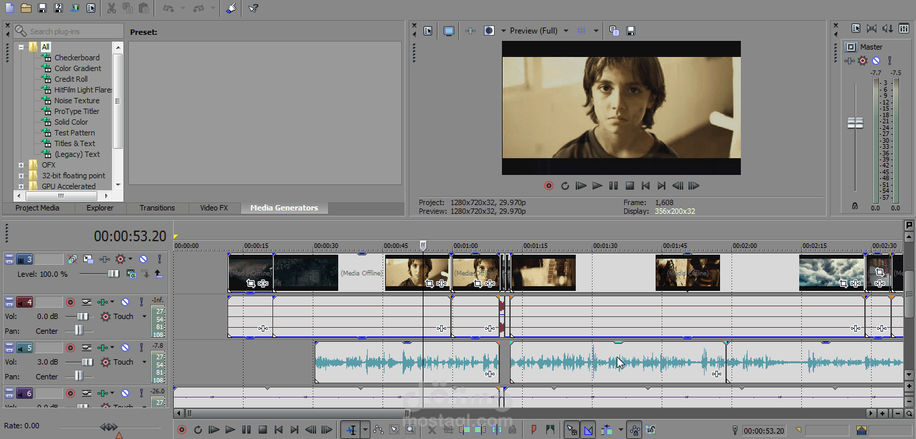Toggle Automatic Crossfades in the bottom toolbar
Viewport: 916px width, 439px height.
point(589,430)
